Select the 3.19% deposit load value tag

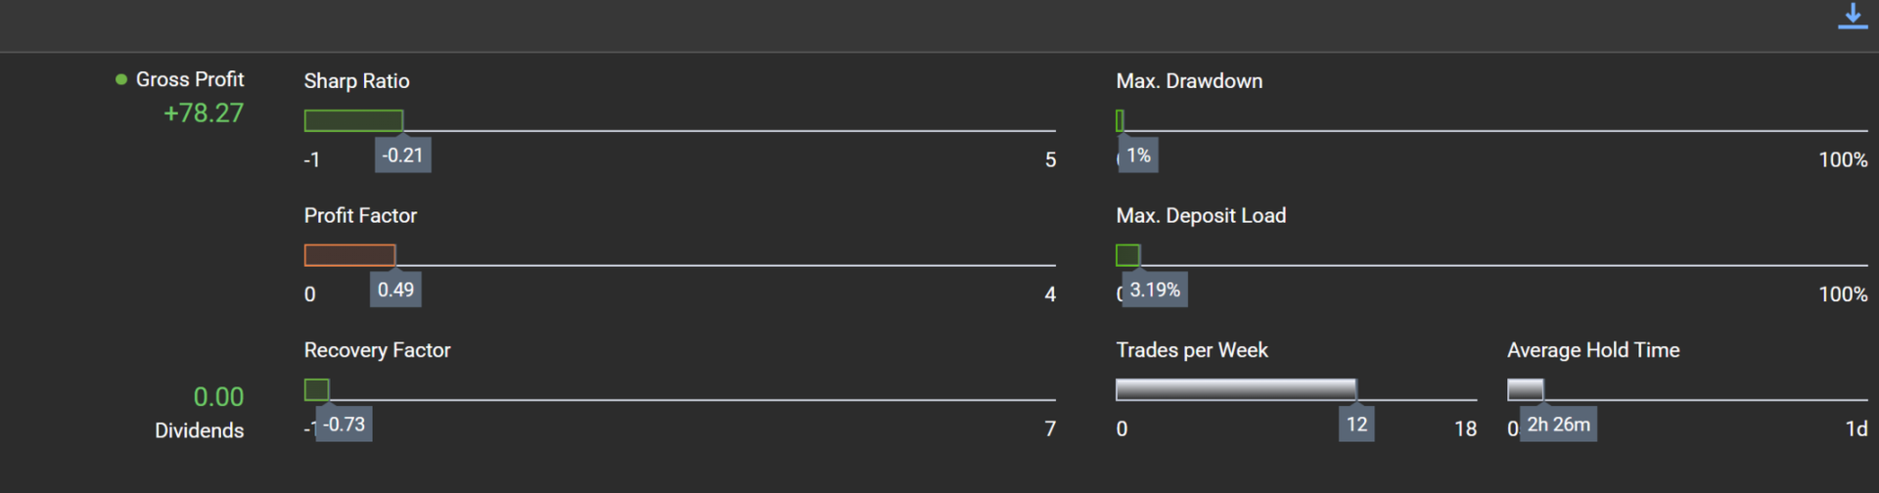click(1155, 290)
